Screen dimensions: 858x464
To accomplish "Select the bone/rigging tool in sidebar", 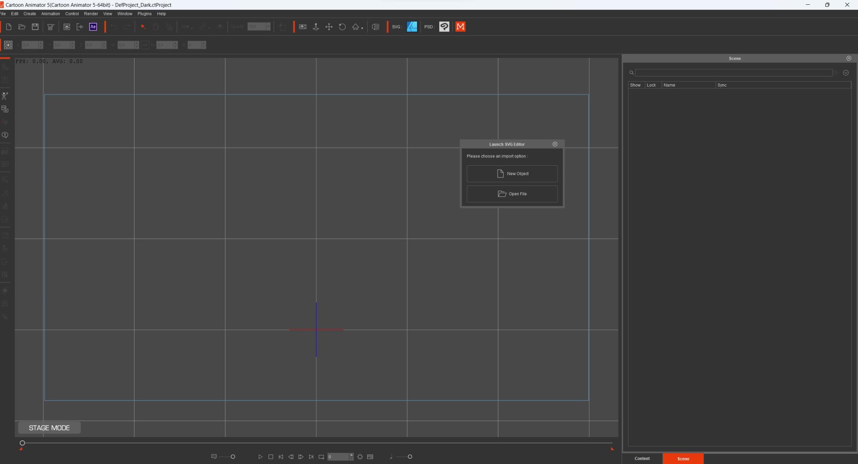I will (5, 96).
